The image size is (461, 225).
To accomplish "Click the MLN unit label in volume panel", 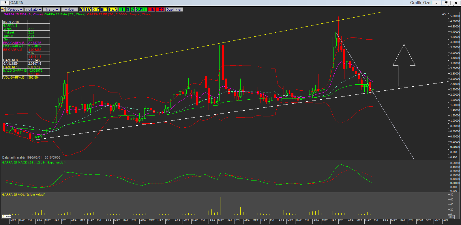I will pos(451,217).
